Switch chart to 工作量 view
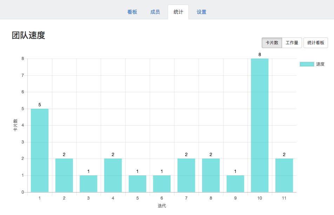This screenshot has width=334, height=215. (292, 43)
